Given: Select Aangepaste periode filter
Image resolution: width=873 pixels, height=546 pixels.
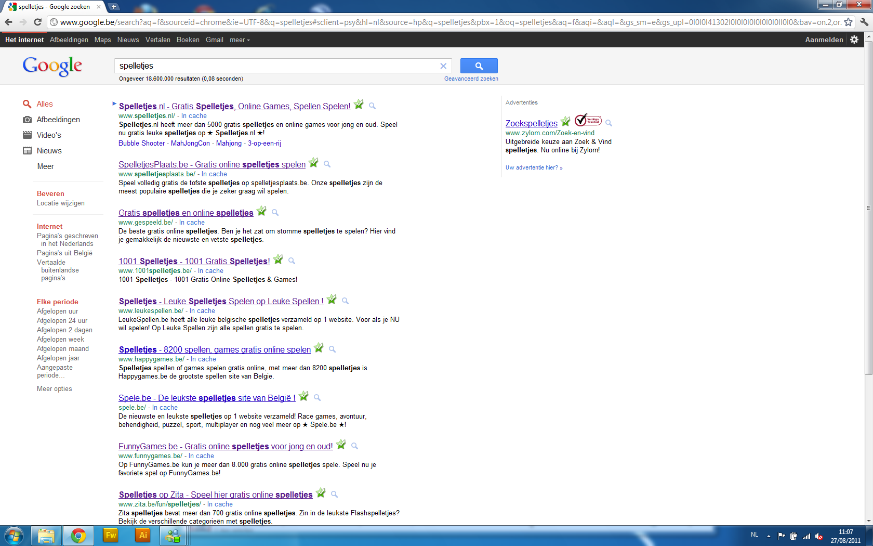Looking at the screenshot, I should coord(55,371).
